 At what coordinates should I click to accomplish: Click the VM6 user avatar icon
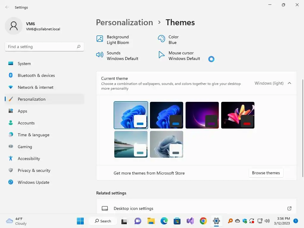click(14, 26)
